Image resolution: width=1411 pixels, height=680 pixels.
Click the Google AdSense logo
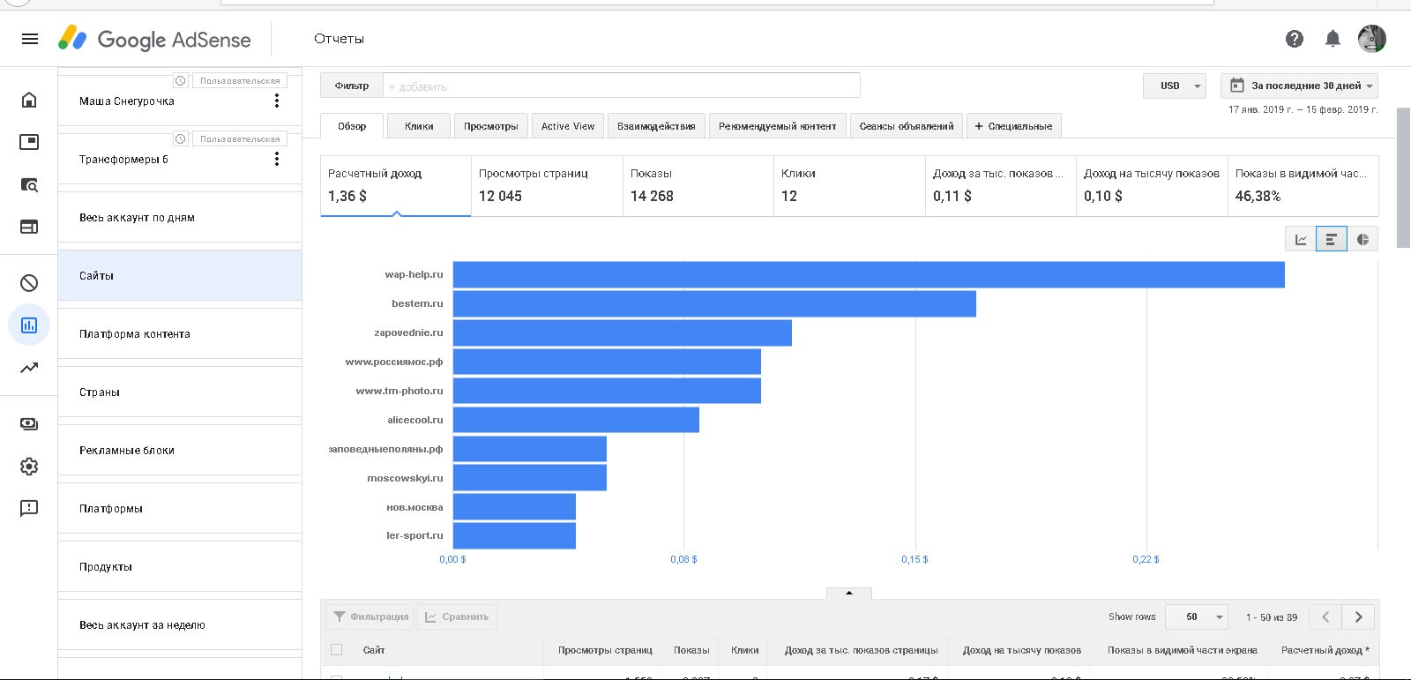pyautogui.click(x=154, y=39)
